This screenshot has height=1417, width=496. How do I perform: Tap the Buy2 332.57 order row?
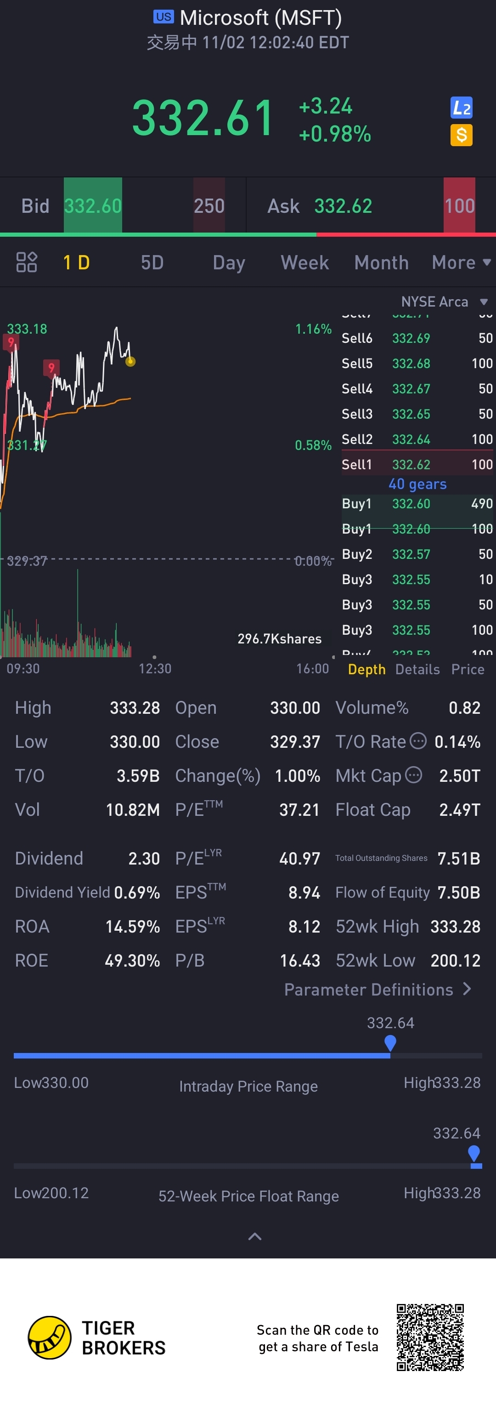pos(417,554)
